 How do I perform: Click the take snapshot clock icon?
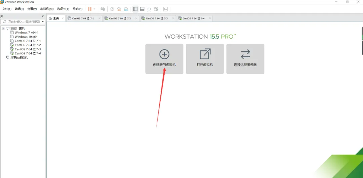[112, 9]
